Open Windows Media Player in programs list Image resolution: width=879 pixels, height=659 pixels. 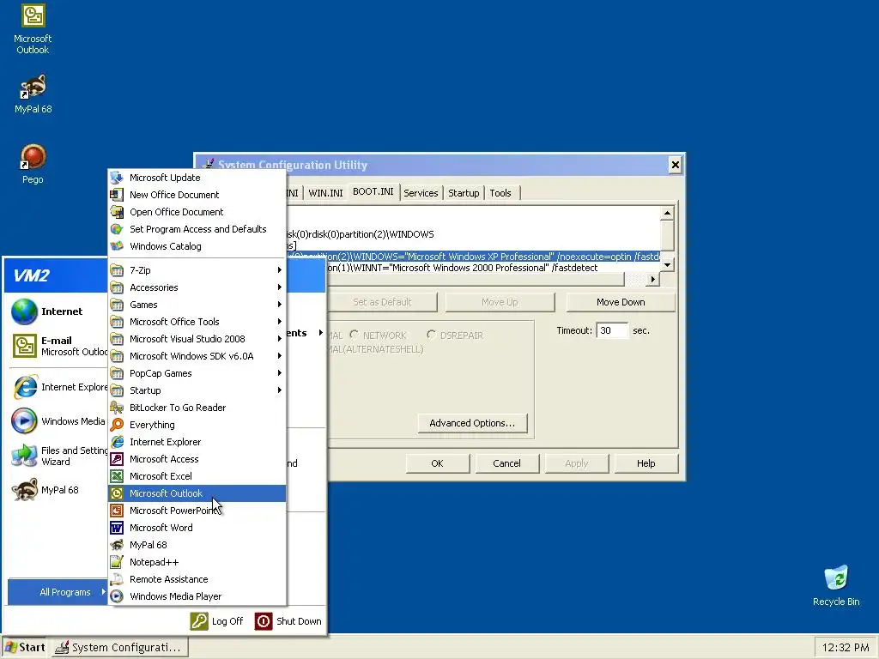(x=197, y=596)
